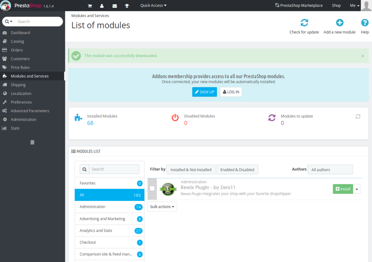Select the All modules category

pyautogui.click(x=110, y=195)
